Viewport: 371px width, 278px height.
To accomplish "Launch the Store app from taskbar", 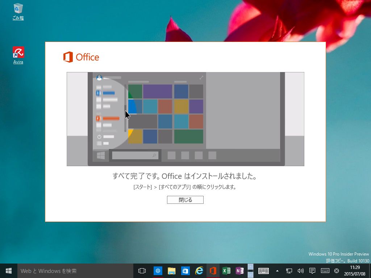I will coord(185,271).
